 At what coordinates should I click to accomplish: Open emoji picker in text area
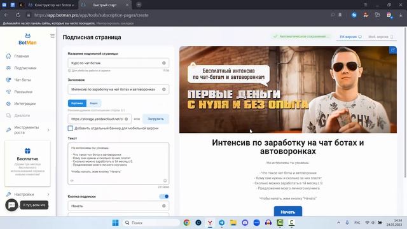(165, 181)
